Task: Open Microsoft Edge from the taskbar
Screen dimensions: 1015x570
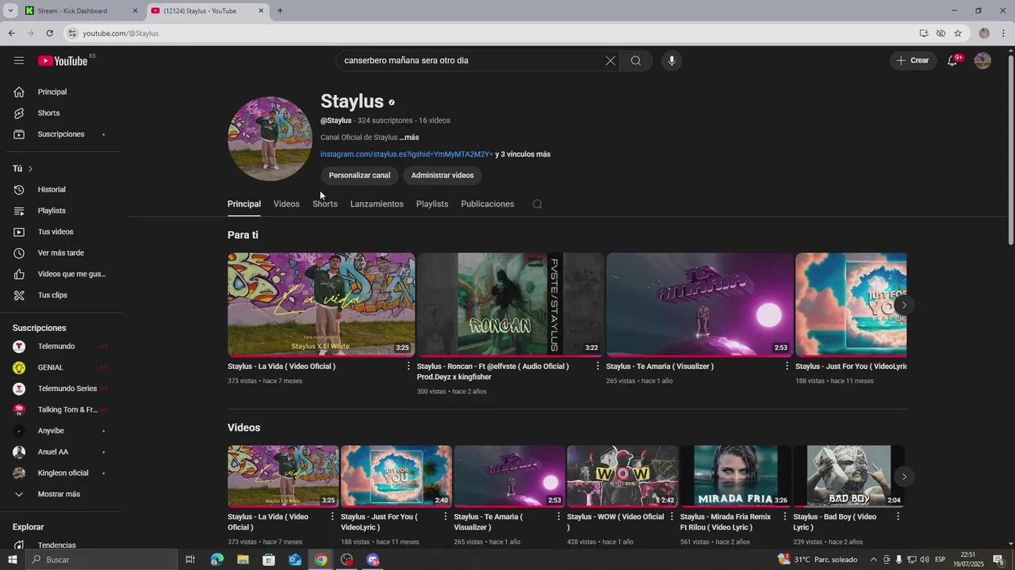Action: tap(216, 560)
